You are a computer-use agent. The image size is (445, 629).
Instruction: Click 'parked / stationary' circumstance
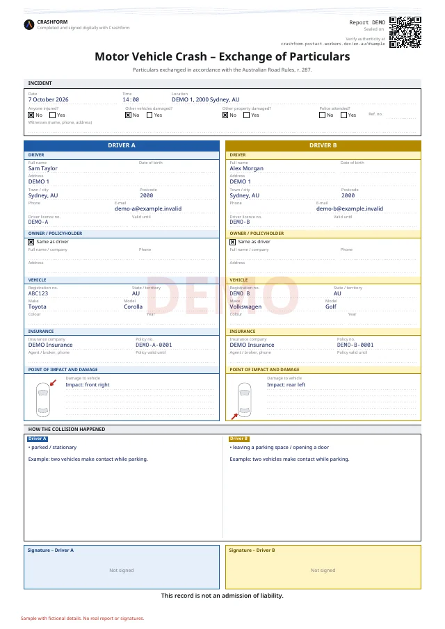[52, 448]
